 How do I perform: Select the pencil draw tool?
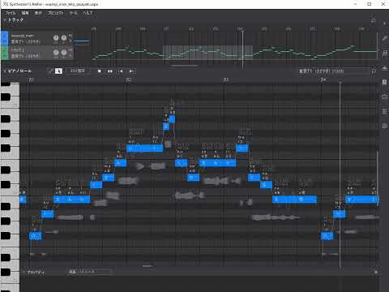(x=50, y=71)
